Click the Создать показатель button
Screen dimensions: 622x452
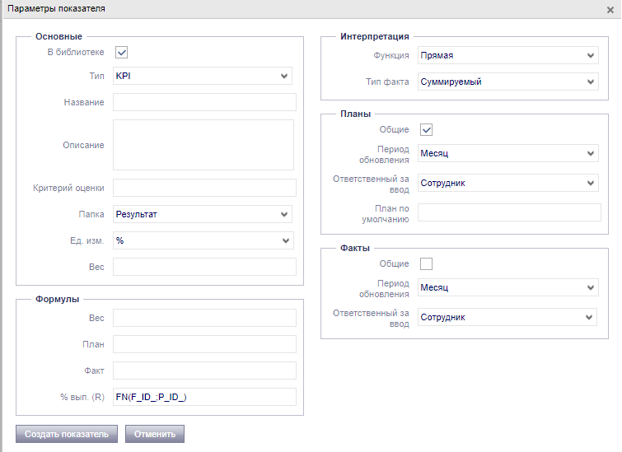[67, 433]
